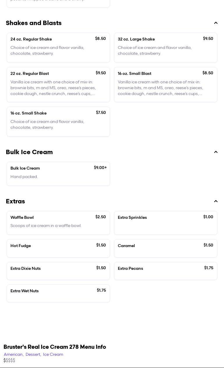This screenshot has height=368, width=224.
Task: Choose the Extra Pecans item
Action: [166, 271]
